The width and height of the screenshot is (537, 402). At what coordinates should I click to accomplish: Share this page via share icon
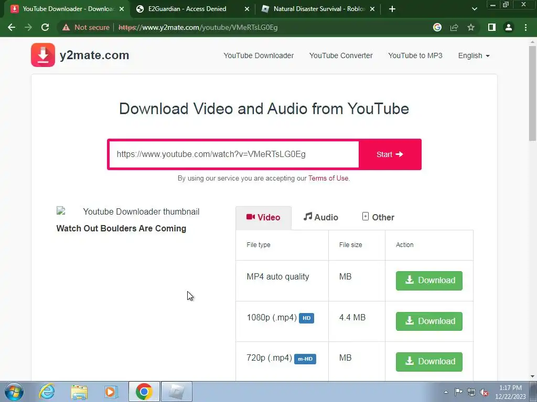coord(454,27)
